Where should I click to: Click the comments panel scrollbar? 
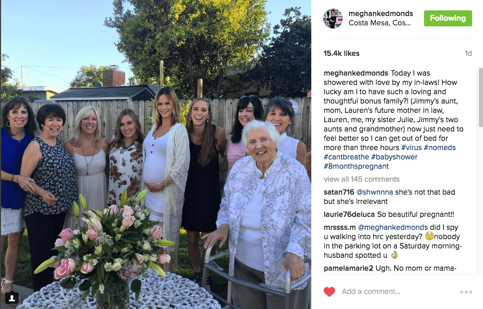pos(480,97)
